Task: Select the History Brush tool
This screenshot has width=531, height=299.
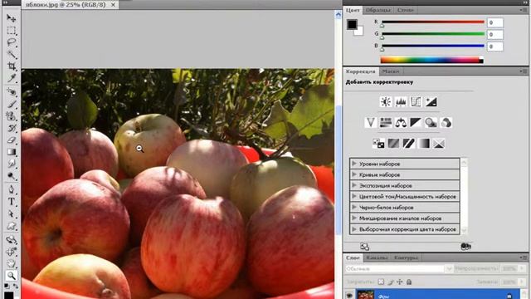Action: pyautogui.click(x=11, y=128)
